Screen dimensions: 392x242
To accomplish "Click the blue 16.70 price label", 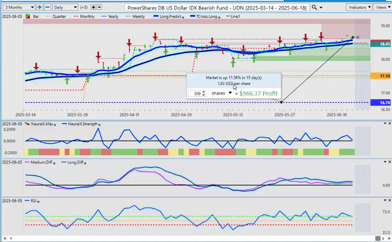I will point(380,102).
